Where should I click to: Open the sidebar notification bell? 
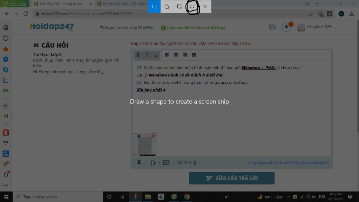[6, 175]
